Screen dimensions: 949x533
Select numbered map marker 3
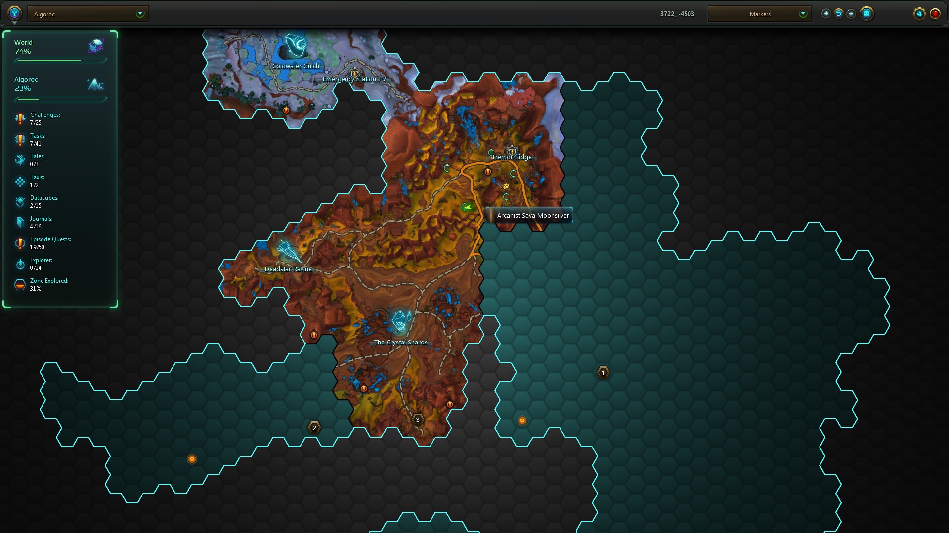pos(418,420)
